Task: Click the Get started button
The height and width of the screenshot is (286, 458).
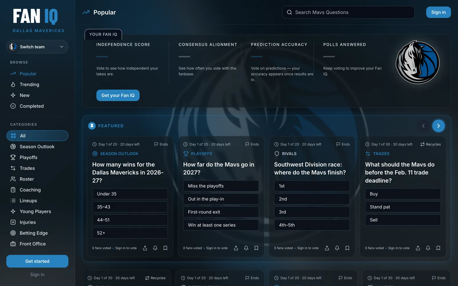Action: point(37,261)
